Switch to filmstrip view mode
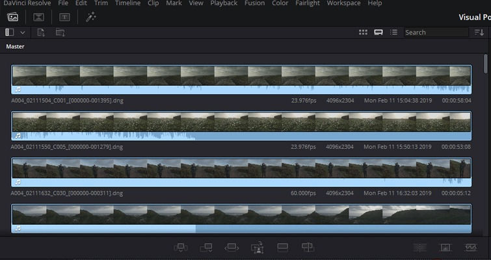Screen dimensions: 491x260 pyautogui.click(x=378, y=32)
